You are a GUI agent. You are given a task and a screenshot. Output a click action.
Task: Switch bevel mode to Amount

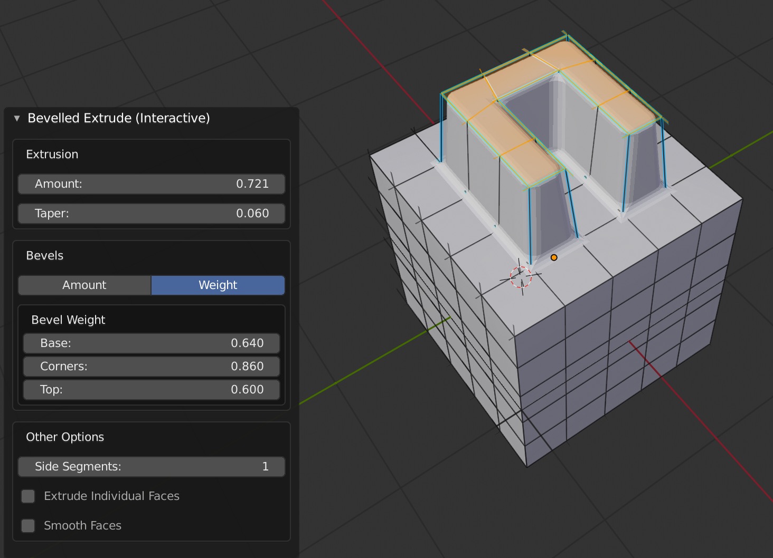tap(84, 285)
